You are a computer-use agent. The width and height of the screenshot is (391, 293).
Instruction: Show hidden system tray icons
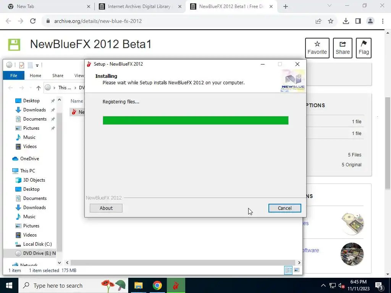click(323, 285)
